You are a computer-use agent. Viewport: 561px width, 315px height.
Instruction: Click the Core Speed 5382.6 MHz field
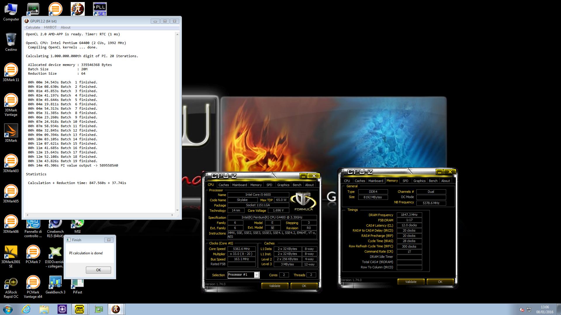pos(241,249)
